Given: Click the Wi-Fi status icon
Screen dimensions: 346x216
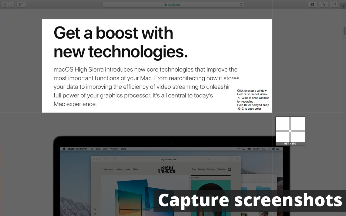Looking at the screenshot, I should 239,149.
